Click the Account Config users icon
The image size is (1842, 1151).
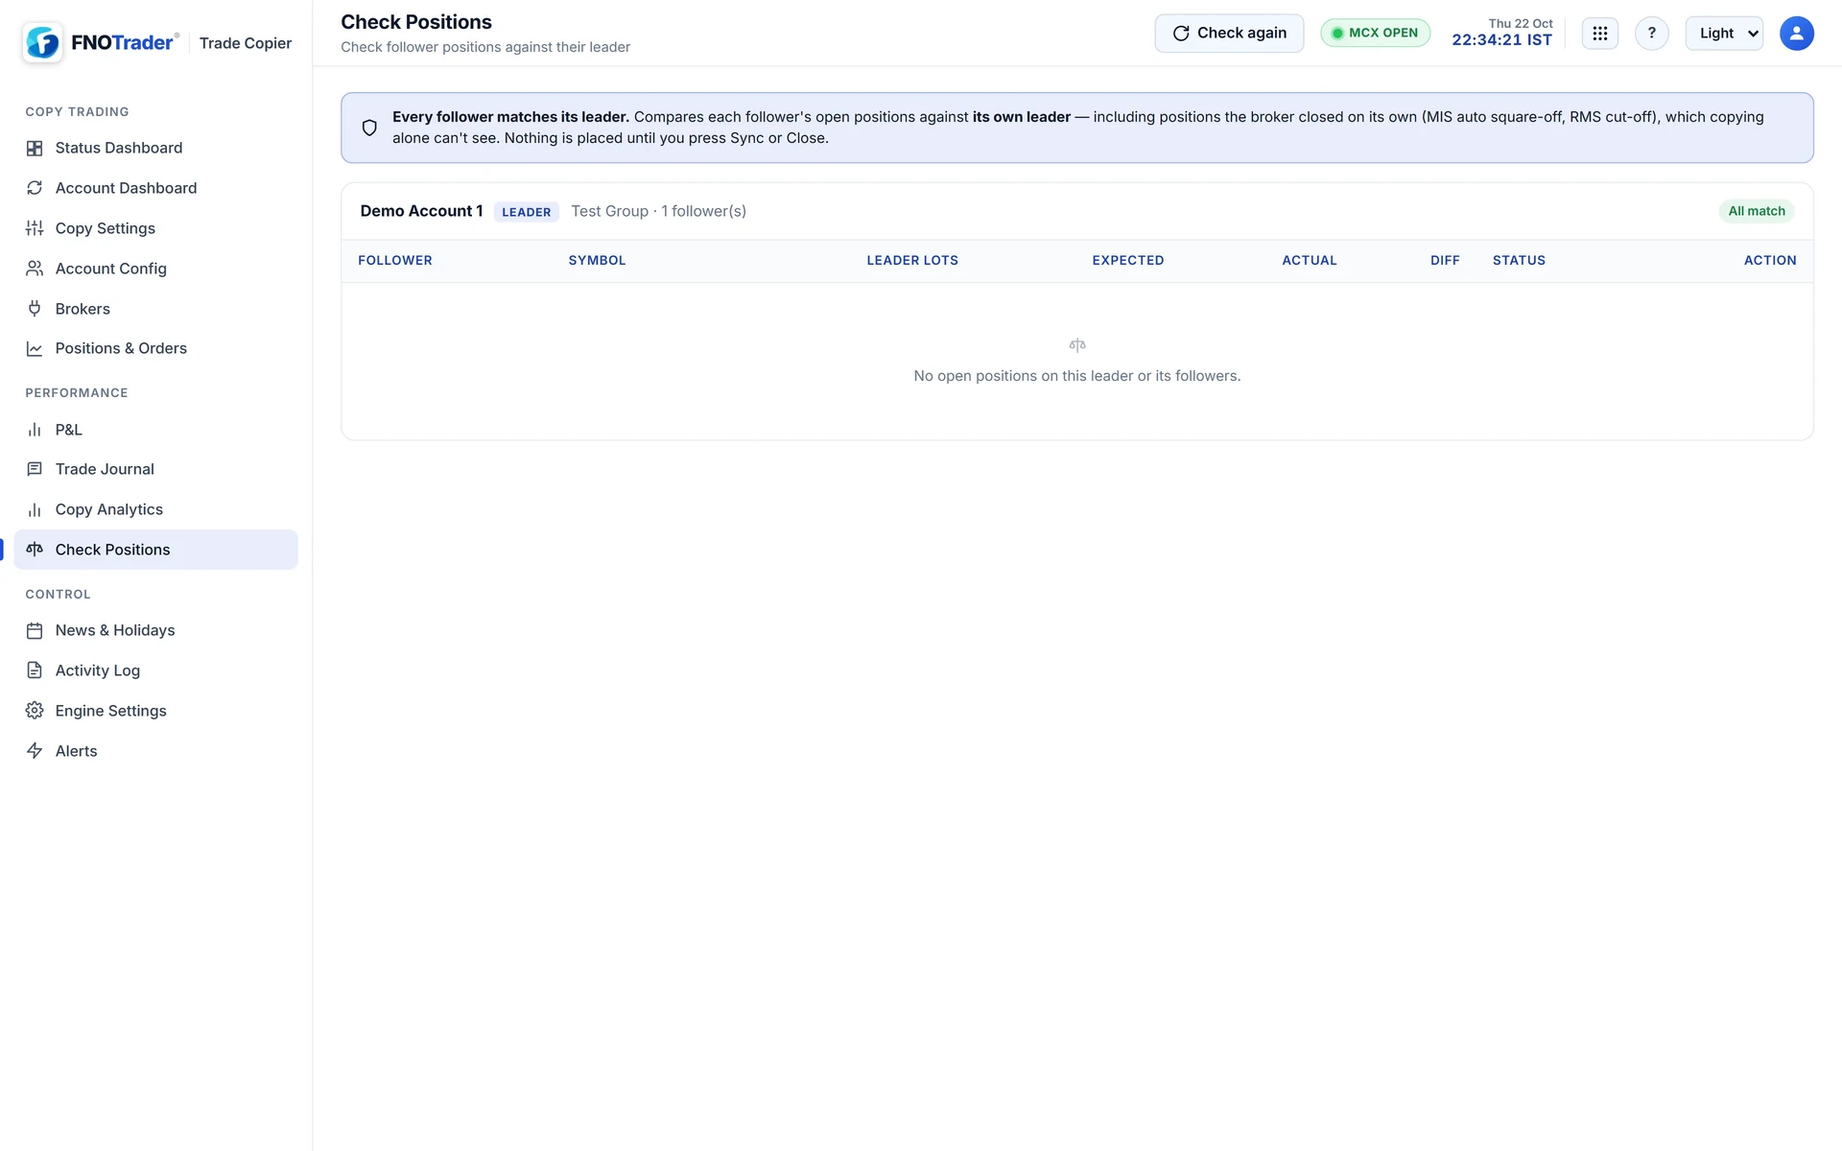pos(35,269)
